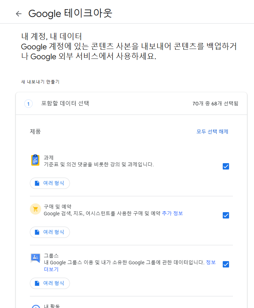Screen dimensions: 254x308
Task: Click the 내 활동 icon at bottom
Action: pos(36,306)
